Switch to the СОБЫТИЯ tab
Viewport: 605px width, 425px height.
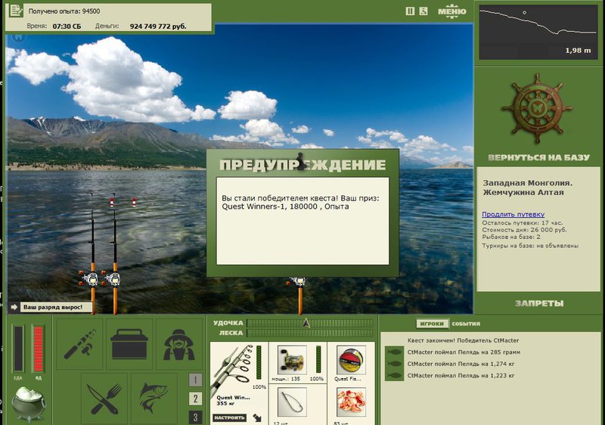point(466,324)
